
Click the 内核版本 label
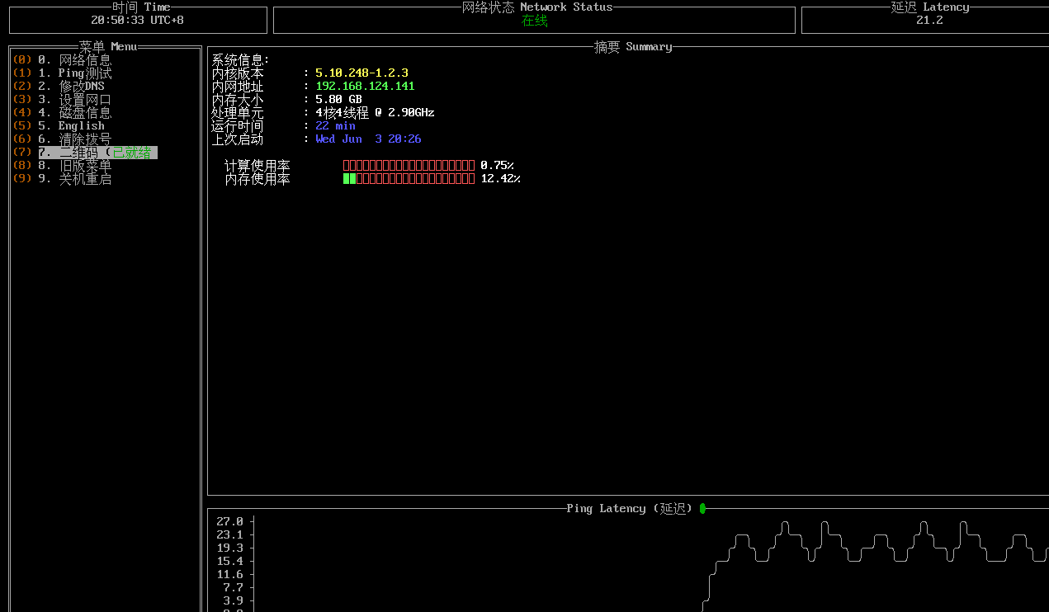(x=238, y=73)
